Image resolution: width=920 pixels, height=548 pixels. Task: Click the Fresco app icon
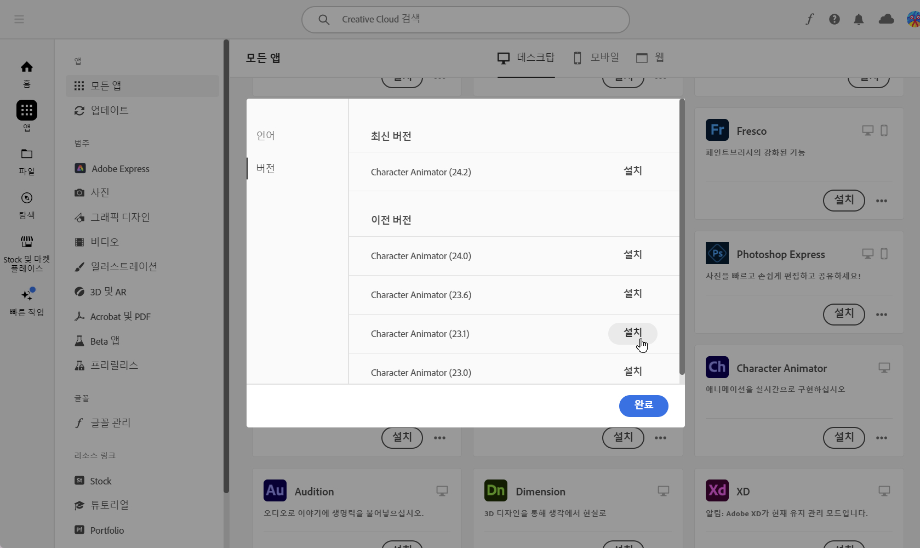[x=717, y=130]
